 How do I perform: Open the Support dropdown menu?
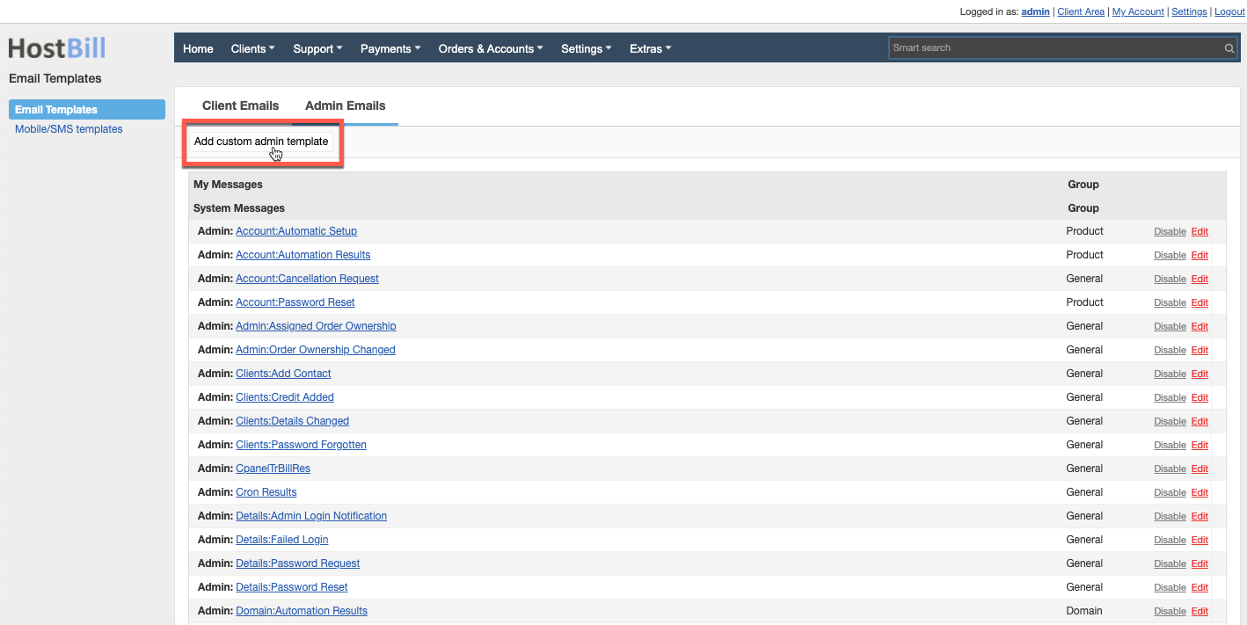tap(317, 48)
